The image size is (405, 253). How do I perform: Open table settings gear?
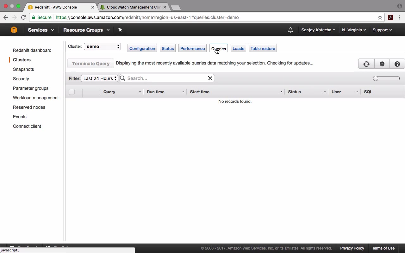coord(382,64)
